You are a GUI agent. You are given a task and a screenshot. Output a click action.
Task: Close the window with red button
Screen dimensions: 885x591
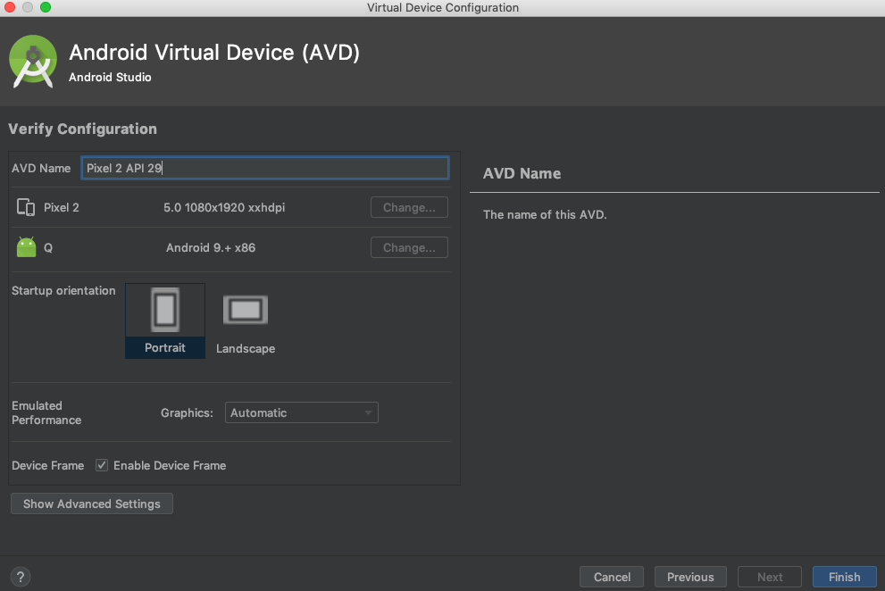[10, 7]
